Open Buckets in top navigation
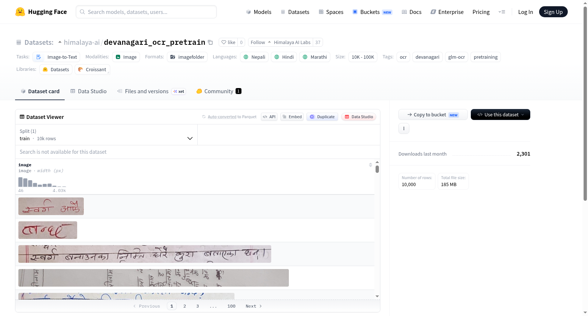 tap(372, 12)
